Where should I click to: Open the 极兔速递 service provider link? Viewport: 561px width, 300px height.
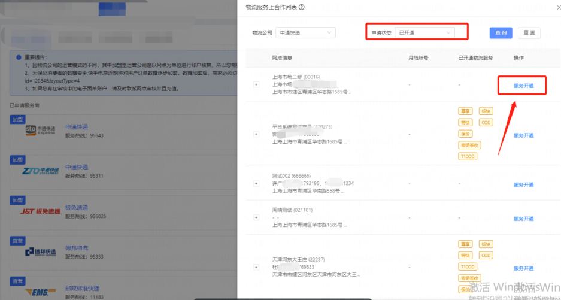[77, 208]
